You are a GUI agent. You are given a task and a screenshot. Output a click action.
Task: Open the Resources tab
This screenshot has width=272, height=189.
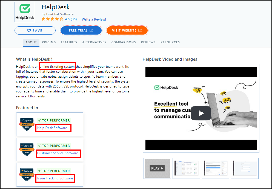170,42
